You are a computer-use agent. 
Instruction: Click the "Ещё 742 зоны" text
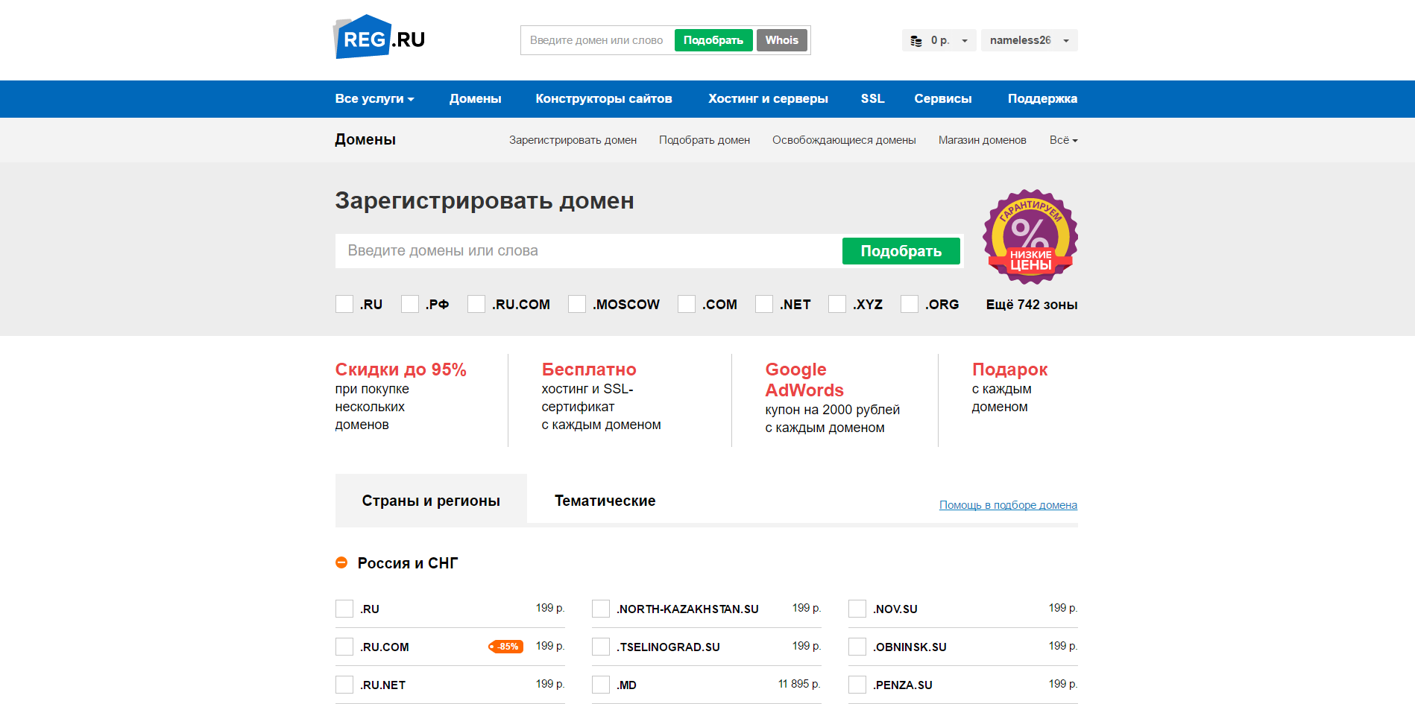coord(1031,304)
